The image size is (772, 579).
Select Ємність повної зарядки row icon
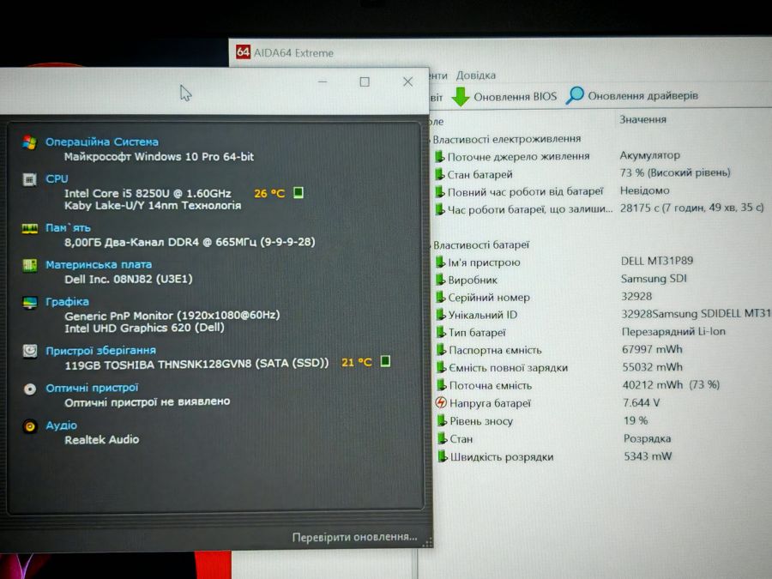coord(442,368)
